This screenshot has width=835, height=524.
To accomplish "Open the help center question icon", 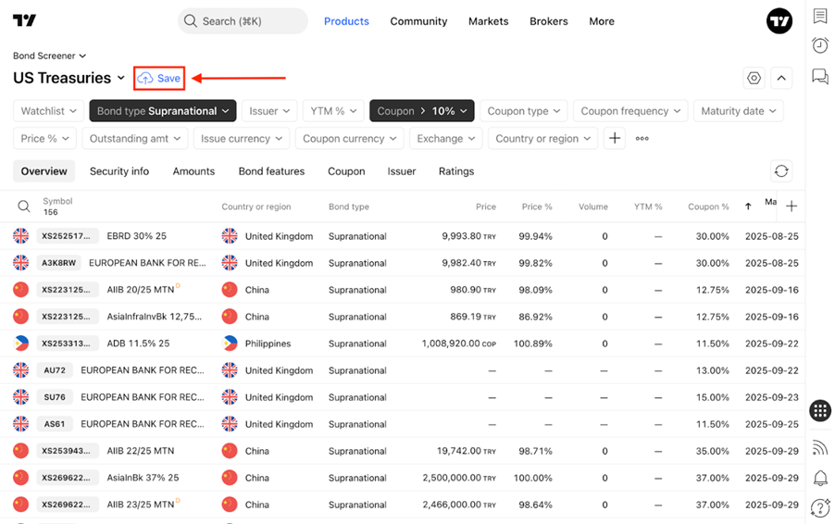I will (x=820, y=507).
